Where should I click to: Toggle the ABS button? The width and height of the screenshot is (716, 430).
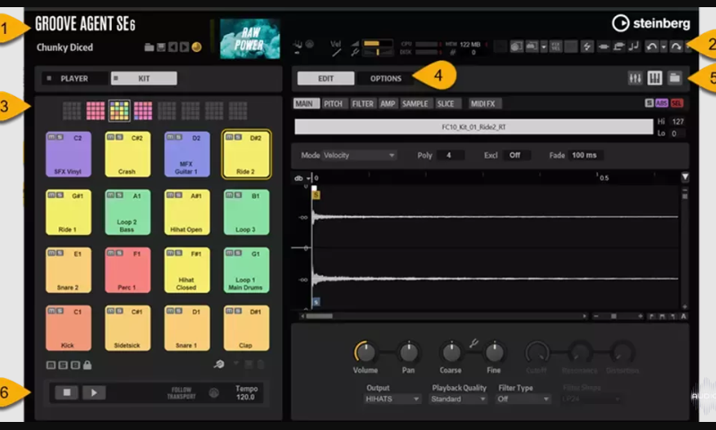661,103
